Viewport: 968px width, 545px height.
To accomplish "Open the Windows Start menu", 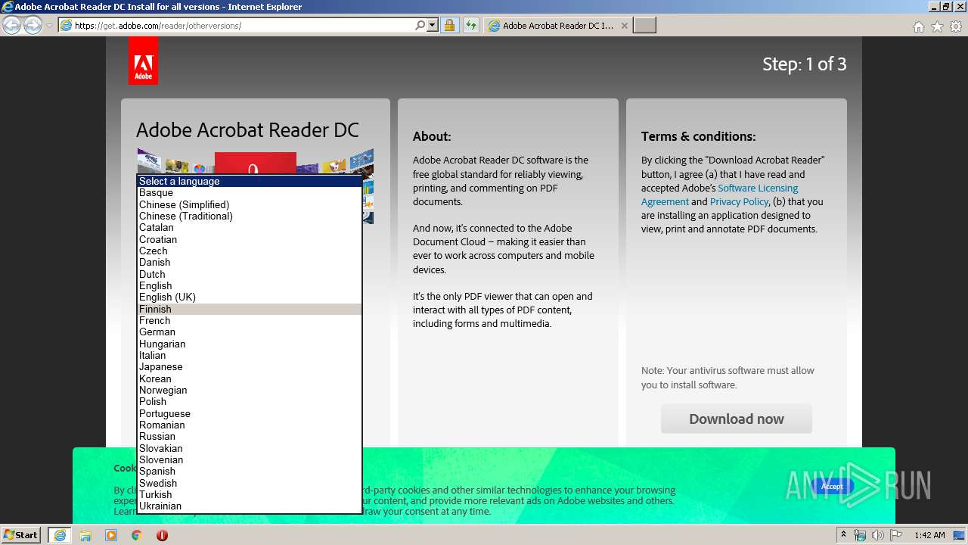I will 21,534.
